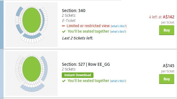This screenshot has height=99, width=177.
Task: Click the red minus icon for restricted view
Action: [63, 26]
